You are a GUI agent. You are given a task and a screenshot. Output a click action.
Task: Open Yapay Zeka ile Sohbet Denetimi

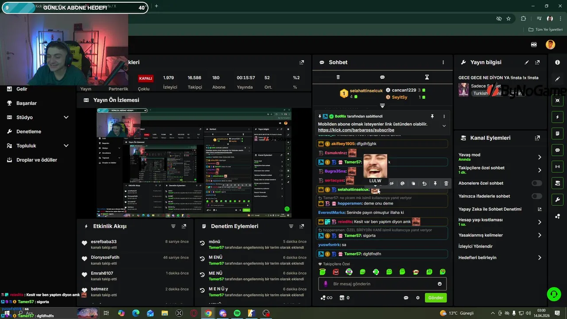click(x=500, y=209)
